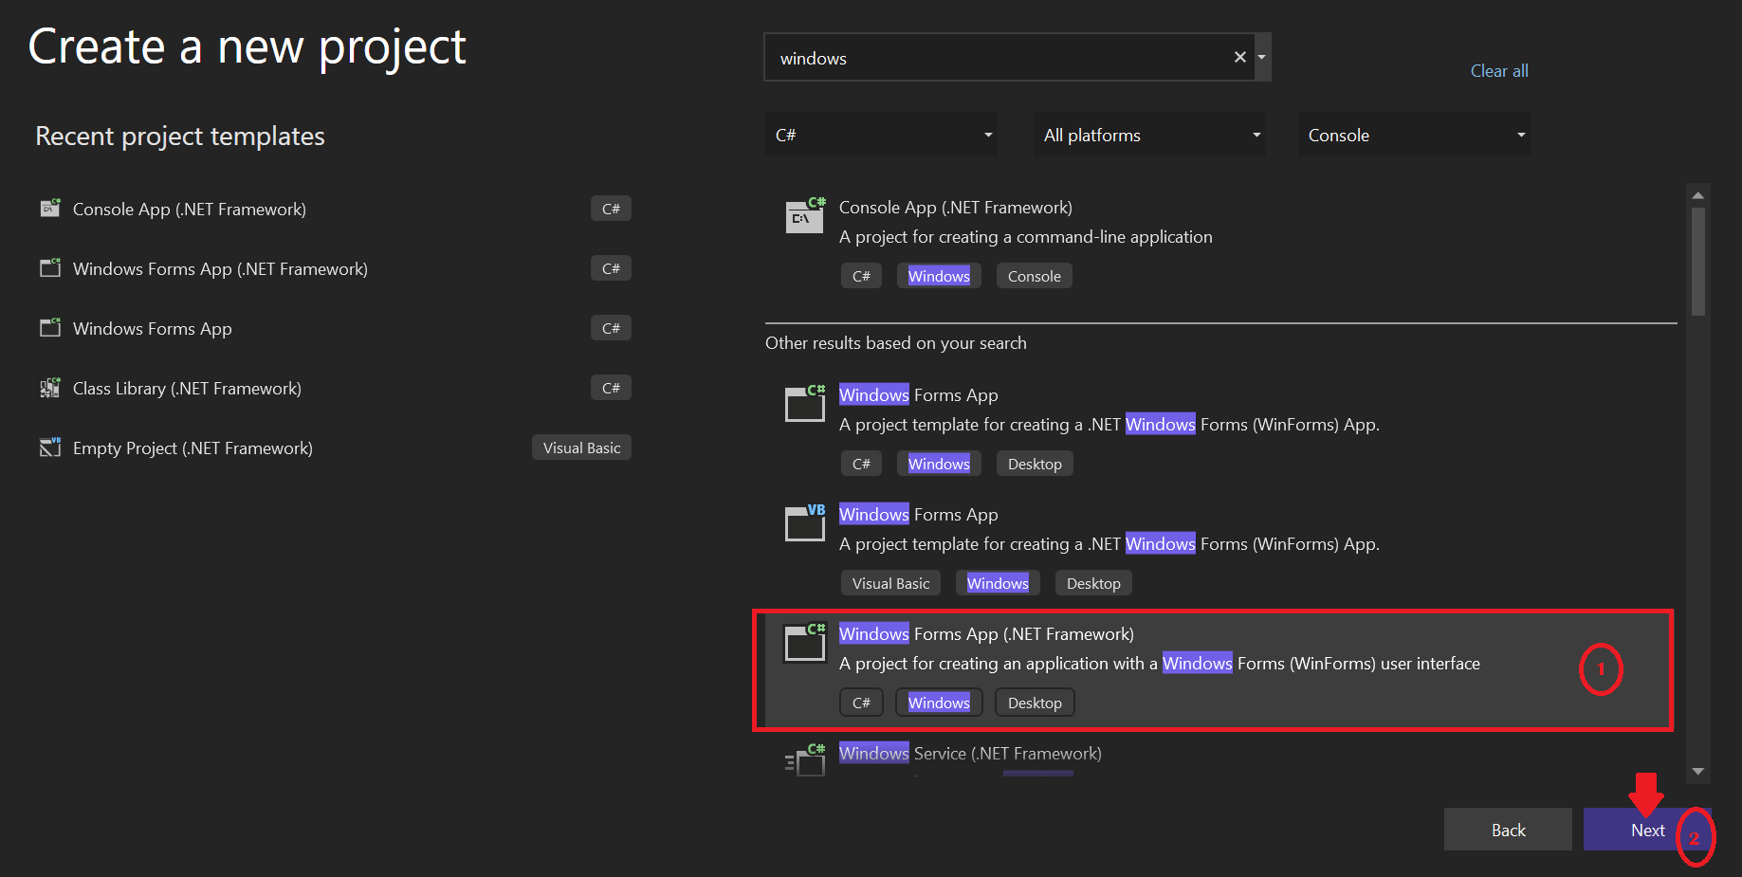Click the Console App (.NET Framework) result icon
1742x877 pixels.
point(804,216)
